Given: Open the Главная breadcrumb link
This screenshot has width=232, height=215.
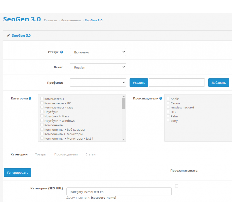Looking at the screenshot, I should (50, 21).
